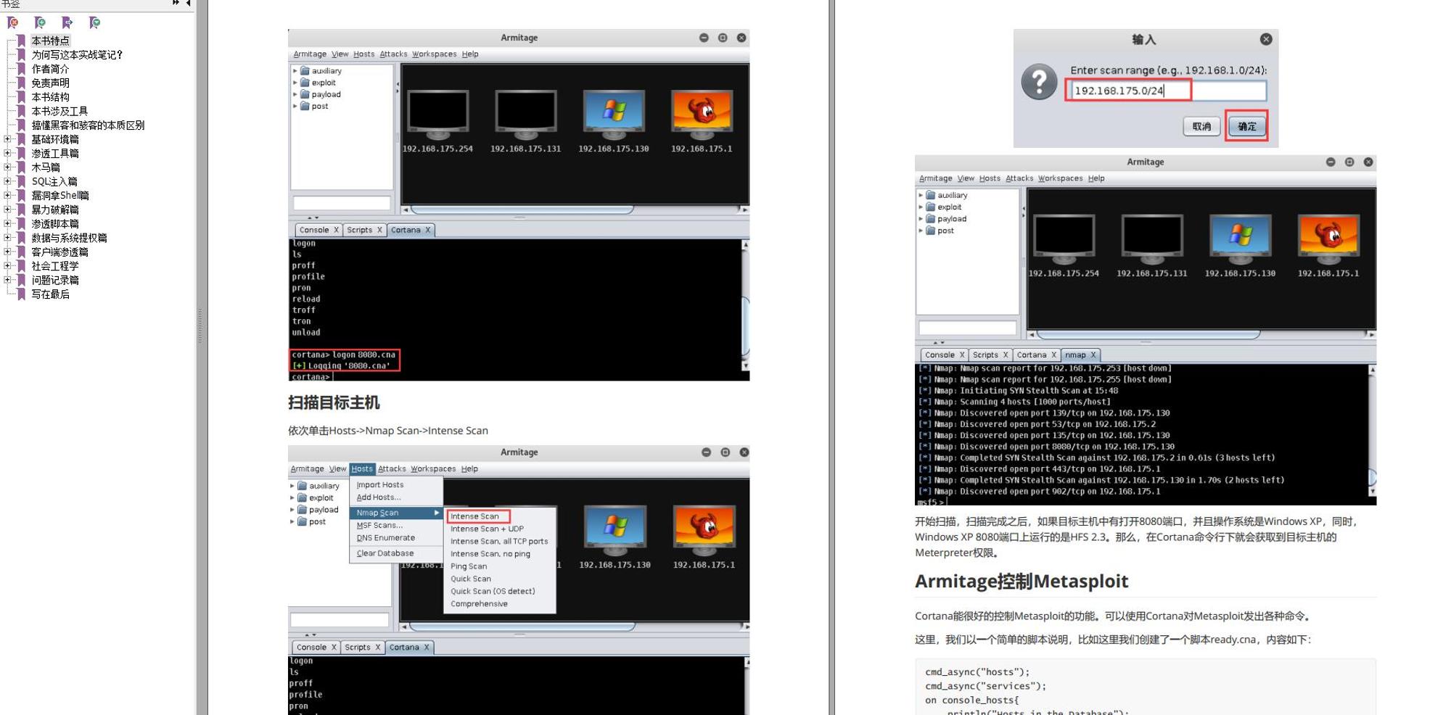Click the 确定 button in 输入 dialog
The image size is (1451, 715).
pos(1246,126)
